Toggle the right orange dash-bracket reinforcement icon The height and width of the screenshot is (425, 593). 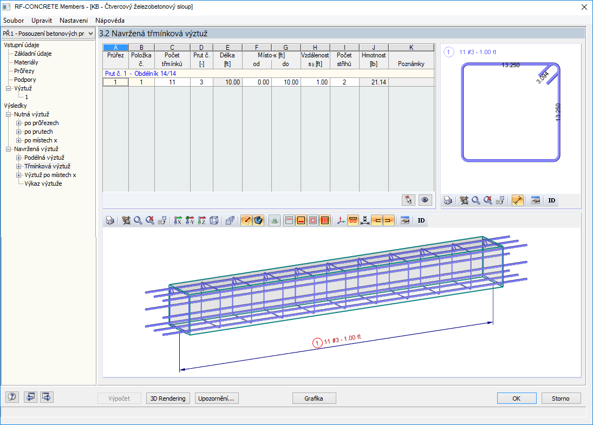(389, 220)
